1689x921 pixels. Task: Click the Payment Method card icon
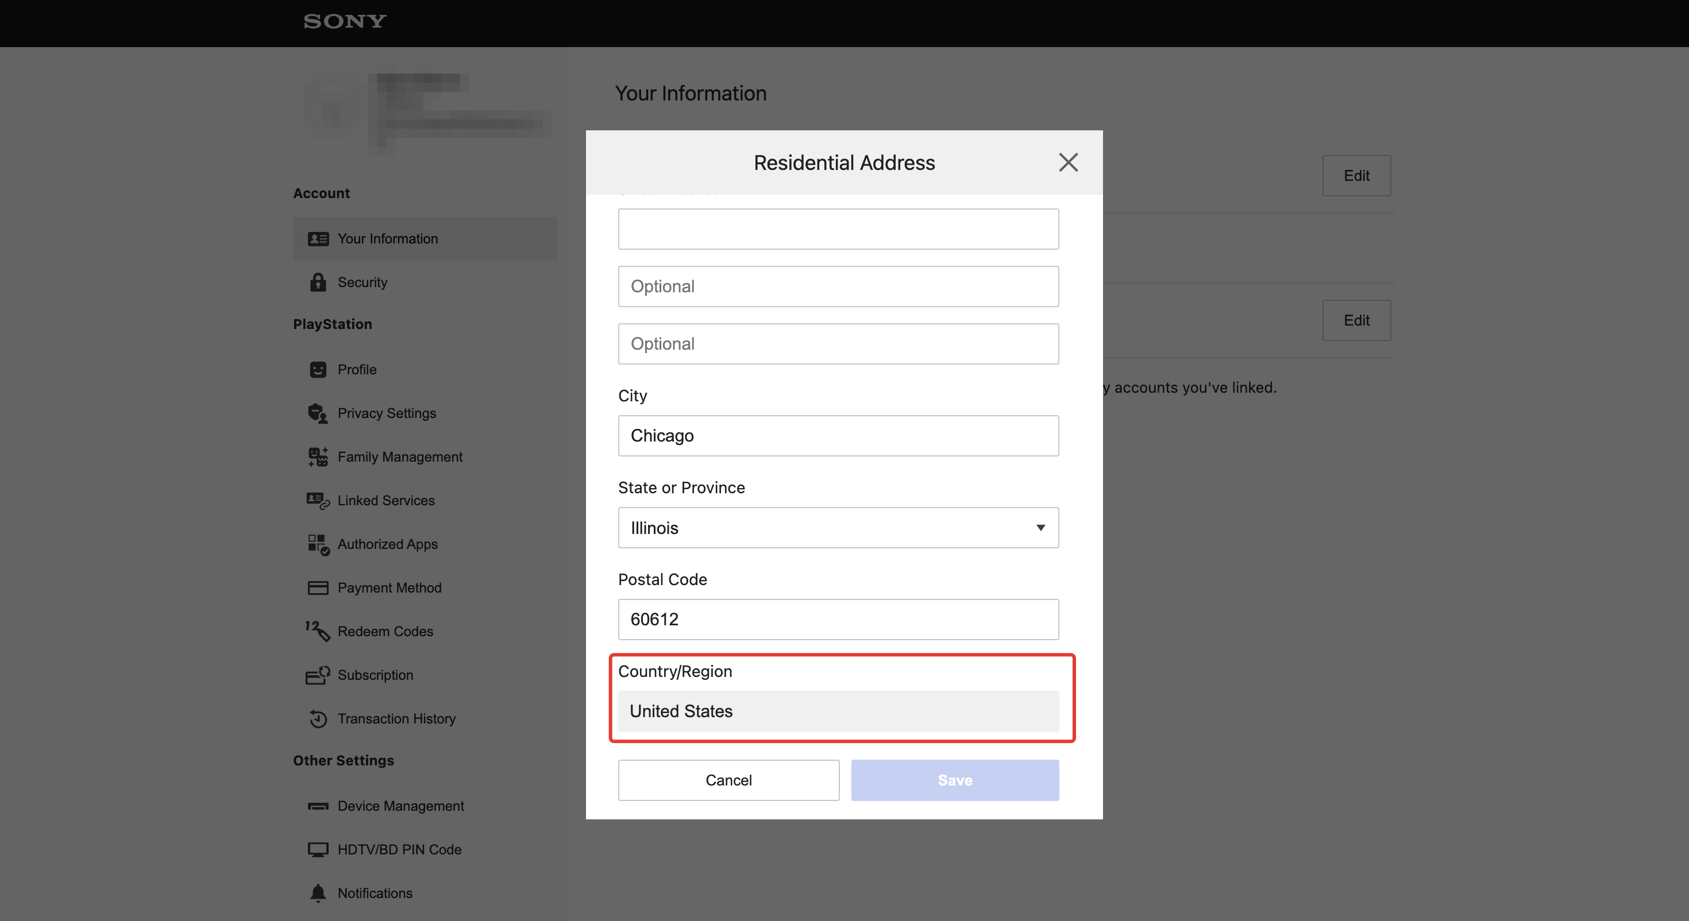[318, 588]
